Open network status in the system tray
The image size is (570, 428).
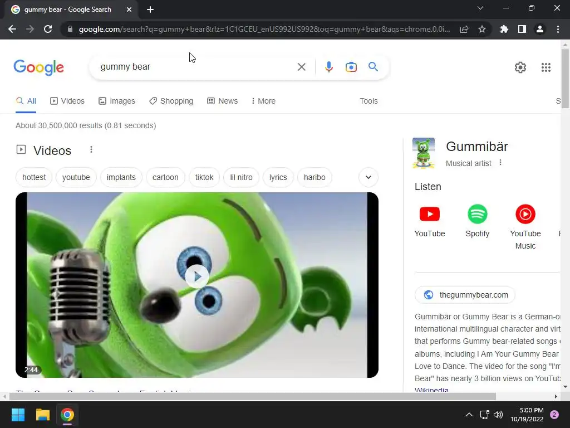pos(485,415)
